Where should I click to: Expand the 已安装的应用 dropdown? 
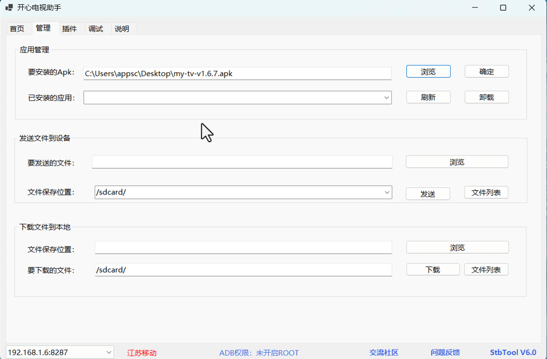pos(387,98)
